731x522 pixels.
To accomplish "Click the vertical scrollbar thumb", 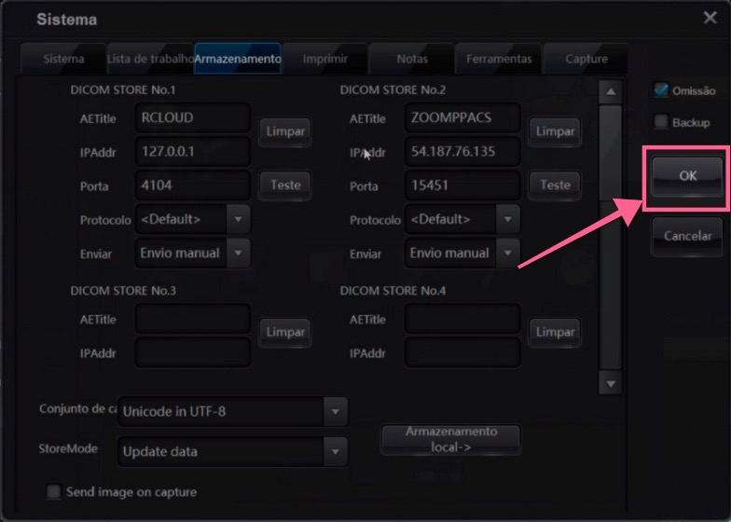I will 610,153.
